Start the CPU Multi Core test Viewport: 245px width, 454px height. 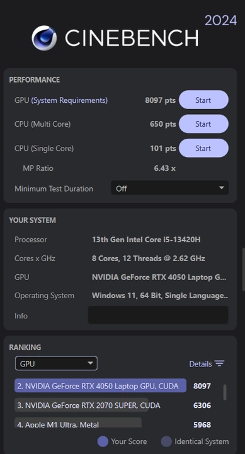(203, 124)
